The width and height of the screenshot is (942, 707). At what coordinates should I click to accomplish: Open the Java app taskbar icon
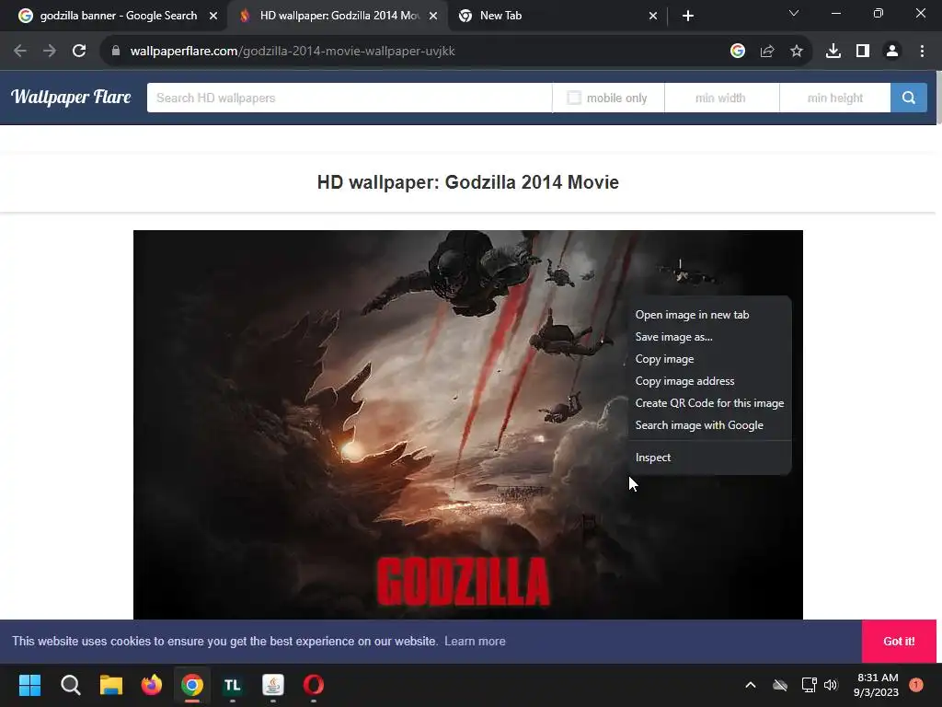click(x=273, y=685)
